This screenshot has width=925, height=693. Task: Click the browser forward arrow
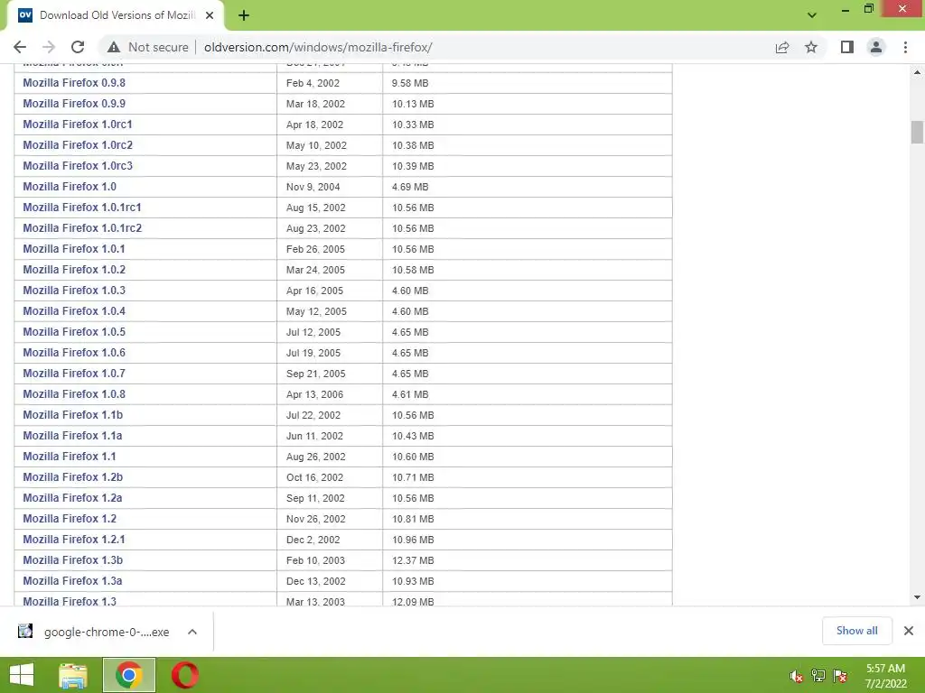tap(49, 47)
